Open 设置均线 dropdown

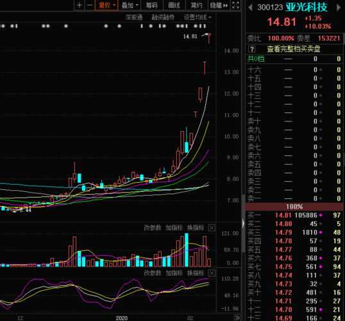point(198,17)
